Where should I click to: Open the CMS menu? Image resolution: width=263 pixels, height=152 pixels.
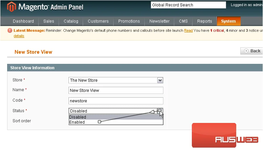pos(183,21)
